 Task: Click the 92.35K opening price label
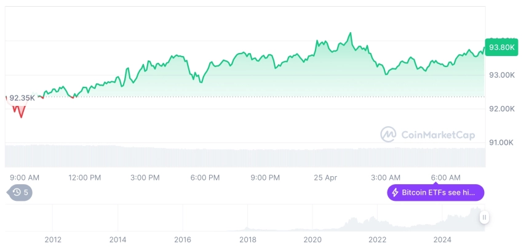[22, 99]
